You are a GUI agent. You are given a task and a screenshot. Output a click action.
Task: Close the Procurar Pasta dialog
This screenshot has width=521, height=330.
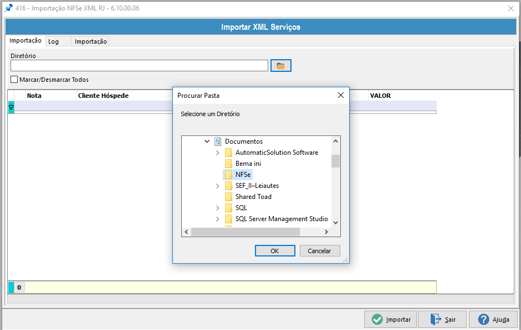340,96
